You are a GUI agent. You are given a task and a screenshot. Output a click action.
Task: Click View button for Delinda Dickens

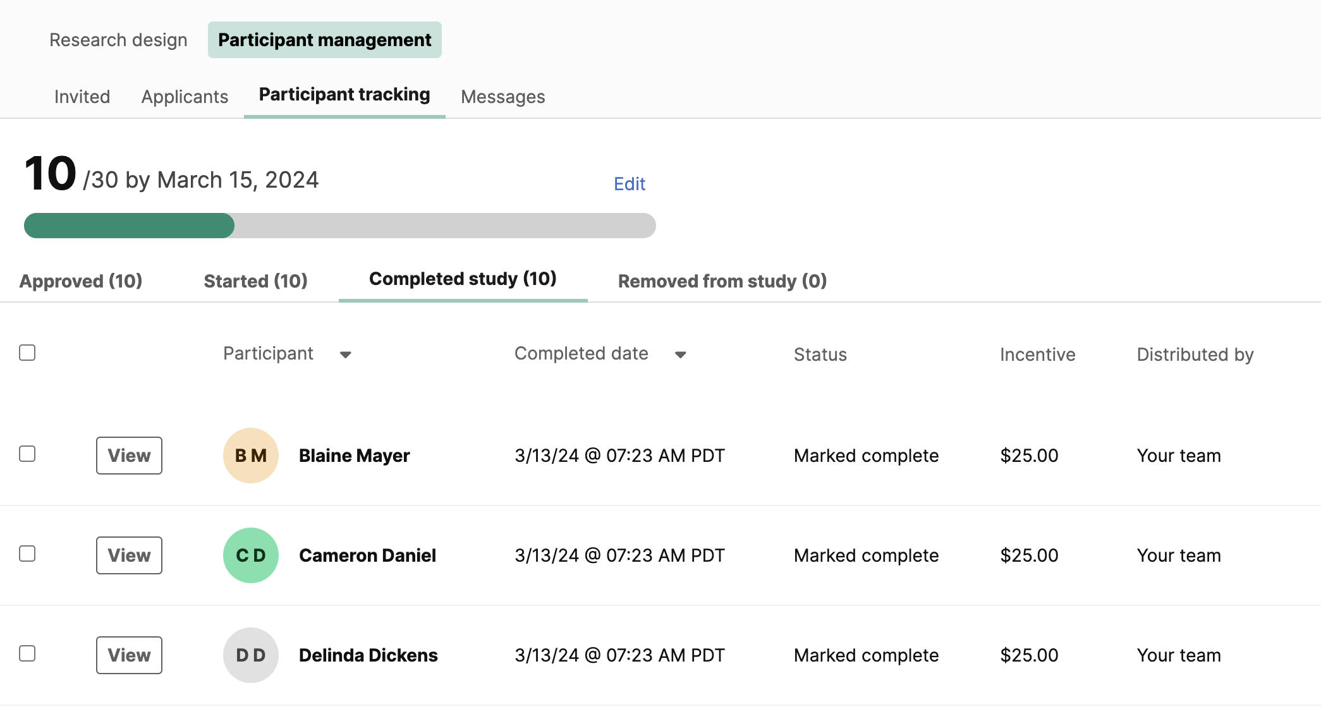(129, 655)
